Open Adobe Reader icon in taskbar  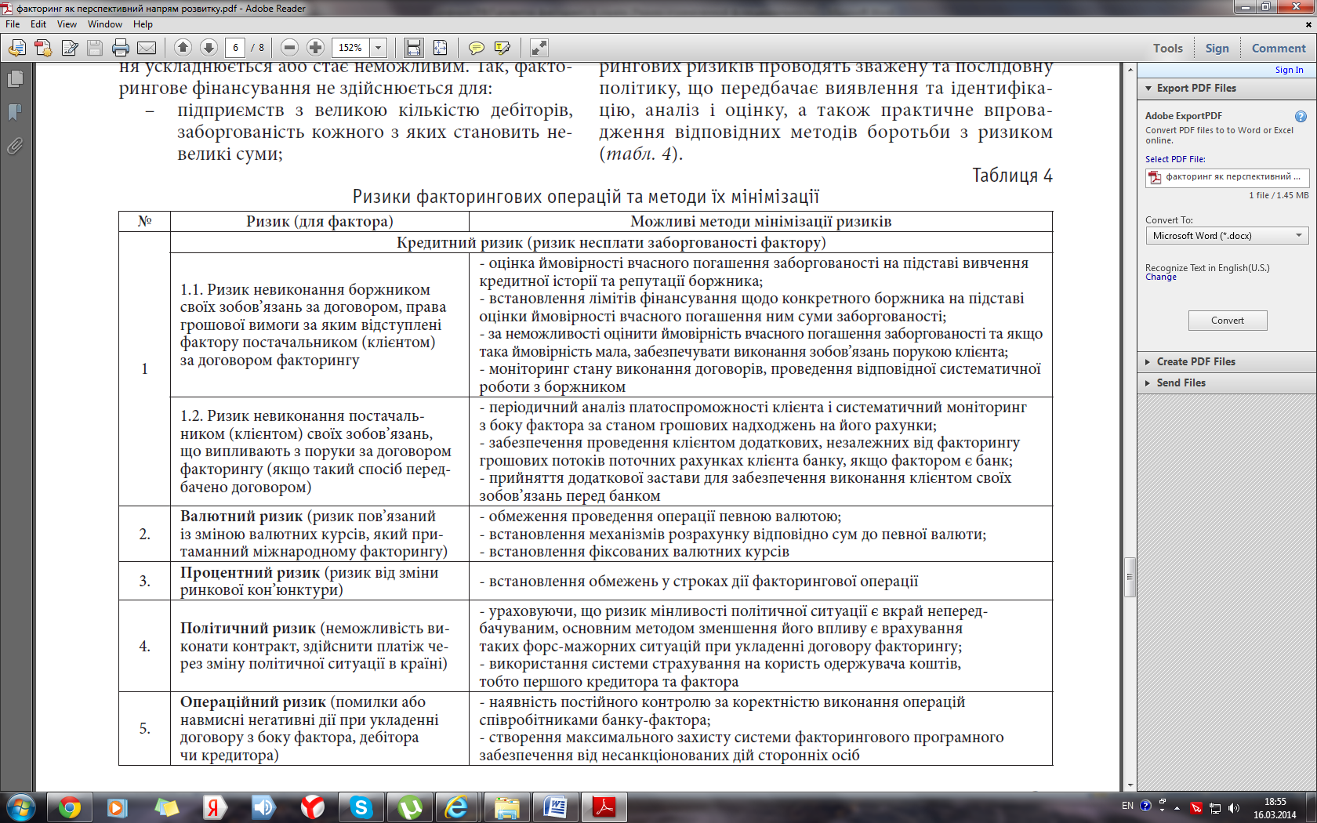(x=604, y=807)
